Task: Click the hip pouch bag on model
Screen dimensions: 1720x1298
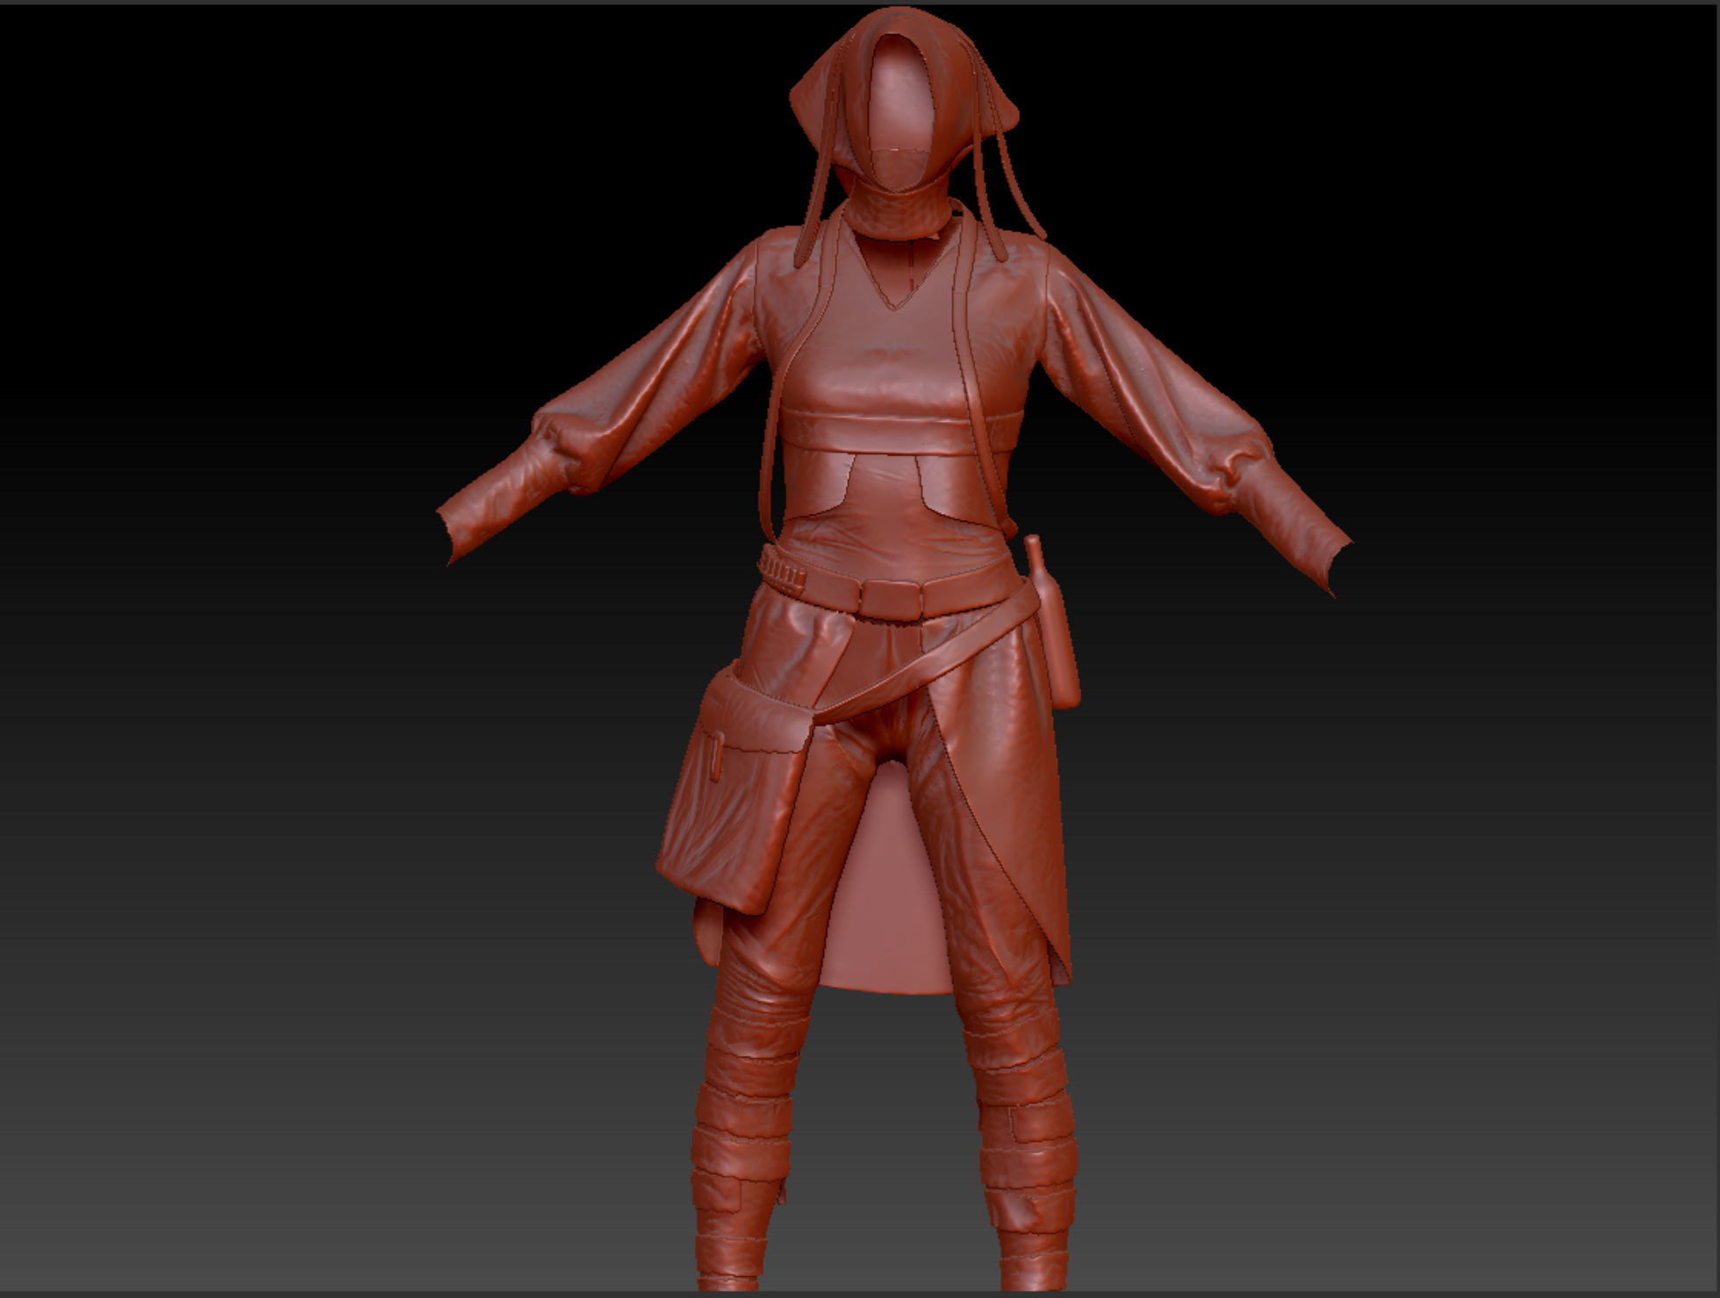Action: pyautogui.click(x=737, y=789)
